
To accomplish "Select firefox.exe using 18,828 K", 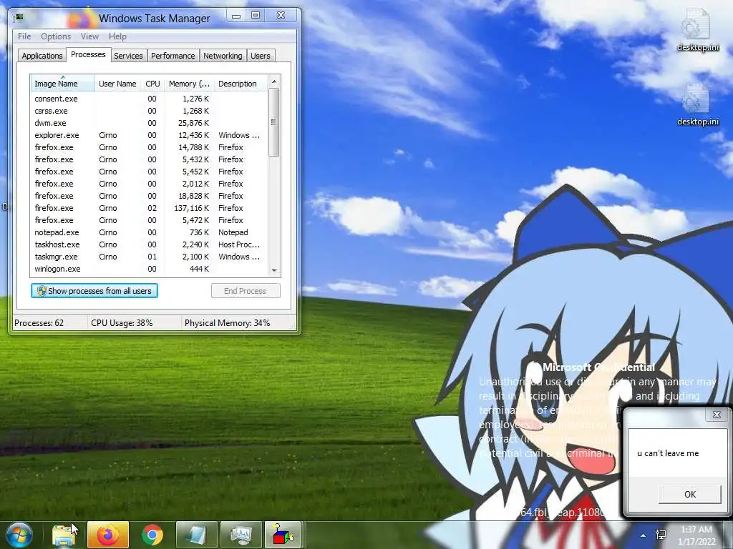I will tap(149, 196).
